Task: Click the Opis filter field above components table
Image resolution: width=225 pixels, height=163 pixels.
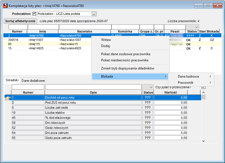Action: 93,87
